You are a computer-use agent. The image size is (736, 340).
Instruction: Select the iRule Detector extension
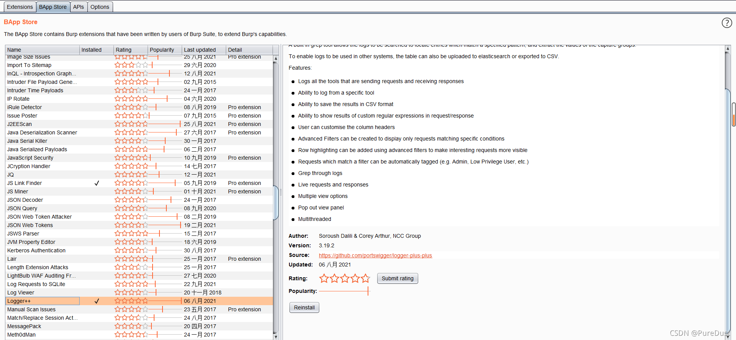click(140, 107)
